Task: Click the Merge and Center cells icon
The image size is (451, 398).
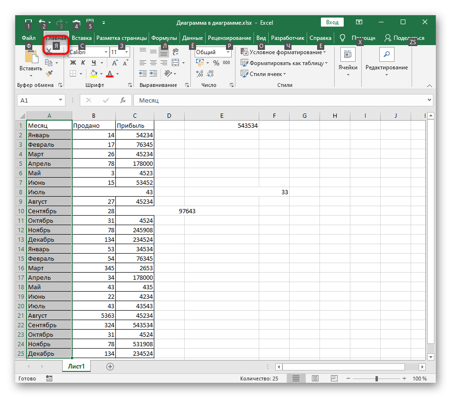Action: (176, 63)
